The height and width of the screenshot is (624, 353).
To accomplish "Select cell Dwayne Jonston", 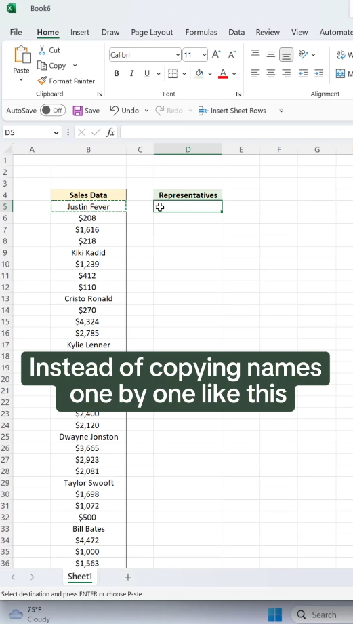I will point(89,437).
